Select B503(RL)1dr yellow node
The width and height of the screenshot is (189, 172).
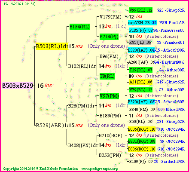52,46
